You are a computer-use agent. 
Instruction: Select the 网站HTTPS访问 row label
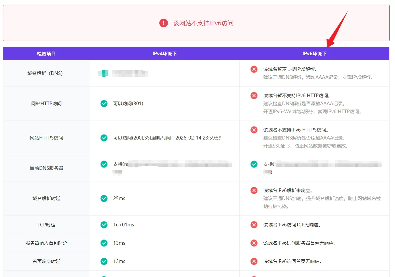(x=46, y=138)
